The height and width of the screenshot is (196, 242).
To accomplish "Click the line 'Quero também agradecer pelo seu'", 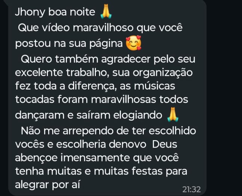I will click(x=108, y=59).
